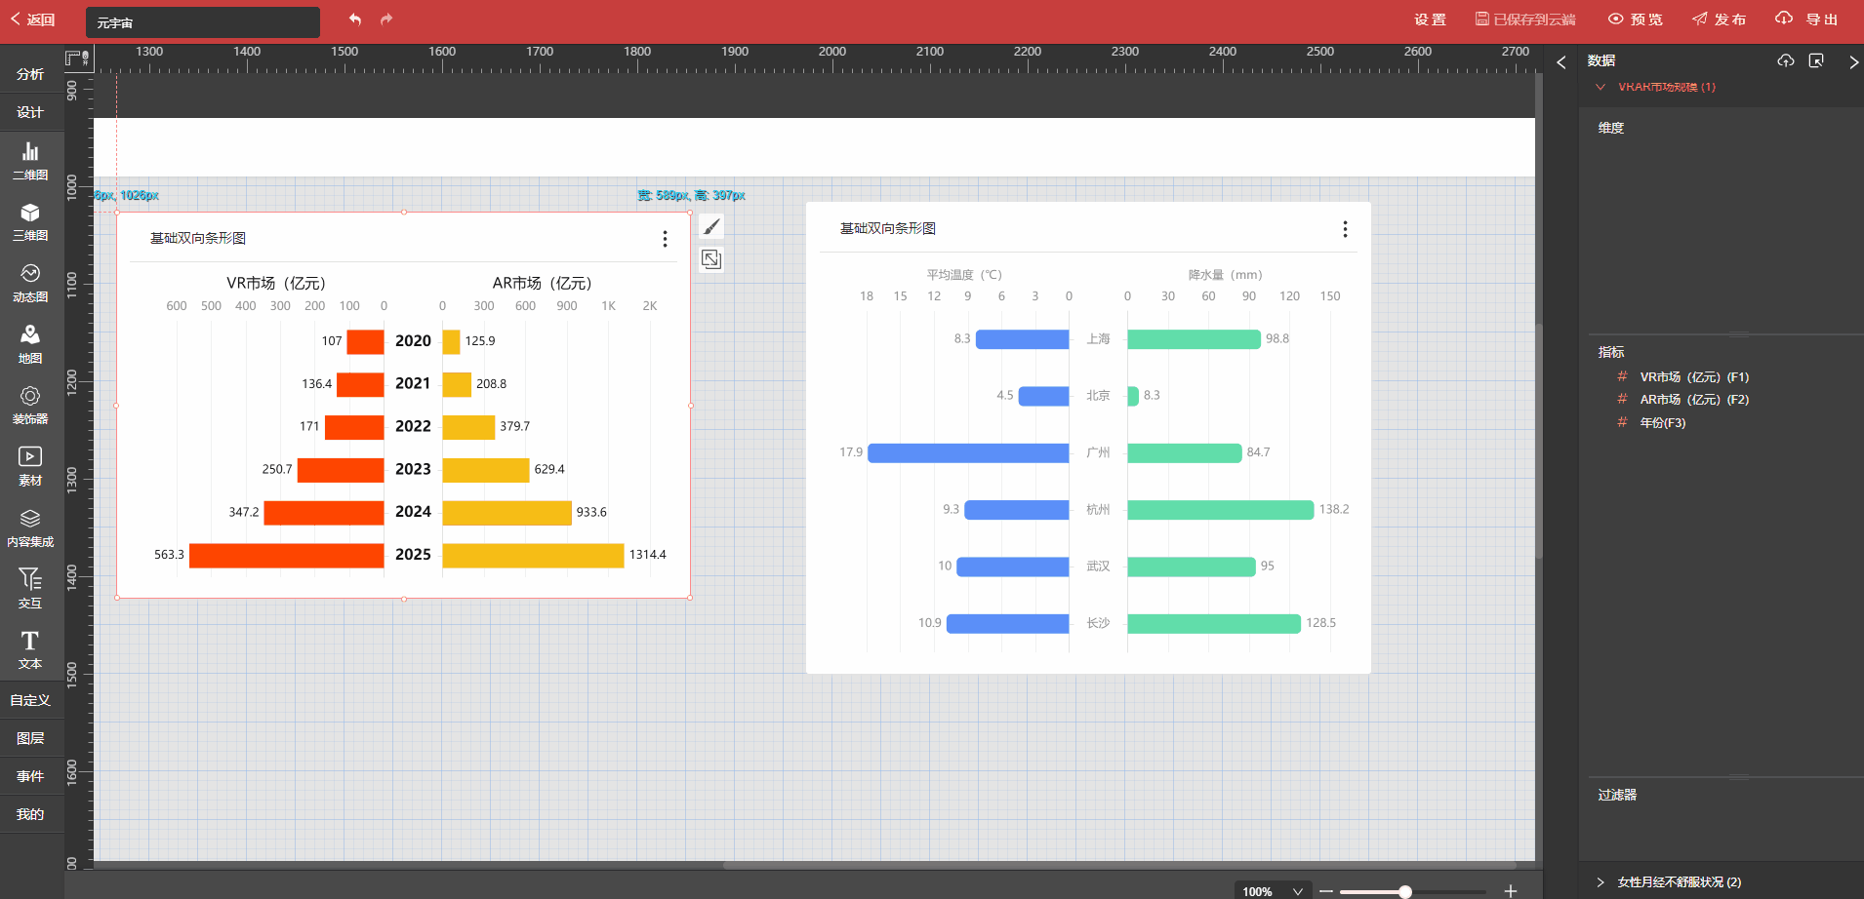Switch to the 分析 tab
Screen dimensions: 1864x899
[x=30, y=74]
